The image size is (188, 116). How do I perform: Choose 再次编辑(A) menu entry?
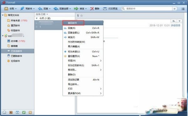(83, 46)
